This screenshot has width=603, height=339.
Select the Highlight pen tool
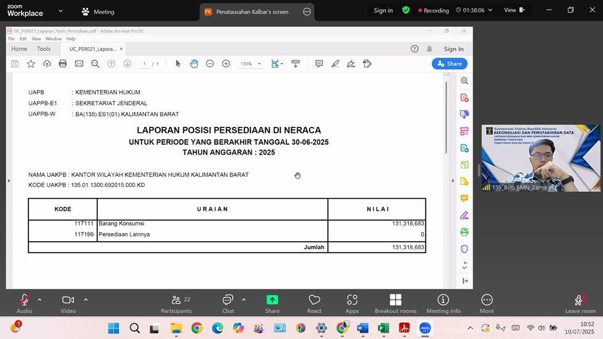pyautogui.click(x=335, y=64)
